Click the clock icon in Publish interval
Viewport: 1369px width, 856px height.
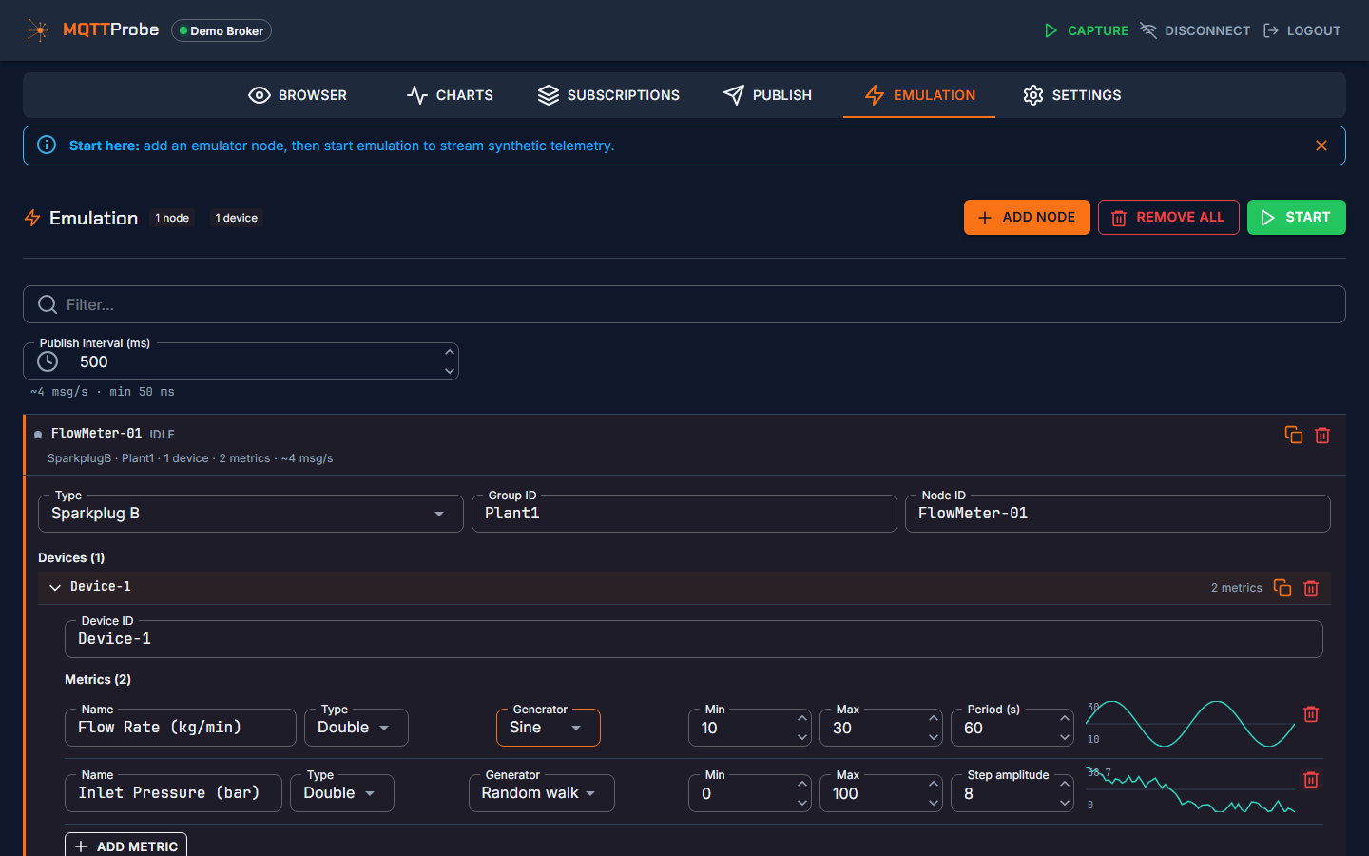click(x=48, y=361)
